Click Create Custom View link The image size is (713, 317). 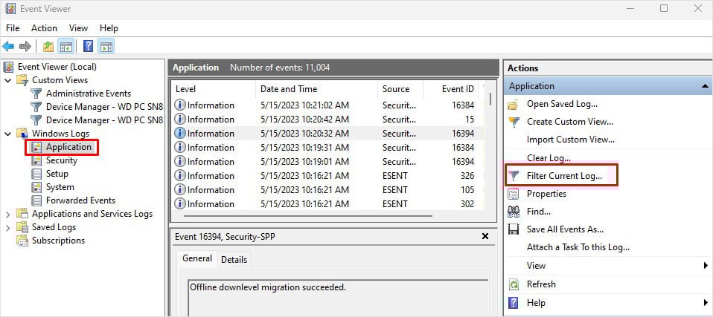[x=569, y=122]
